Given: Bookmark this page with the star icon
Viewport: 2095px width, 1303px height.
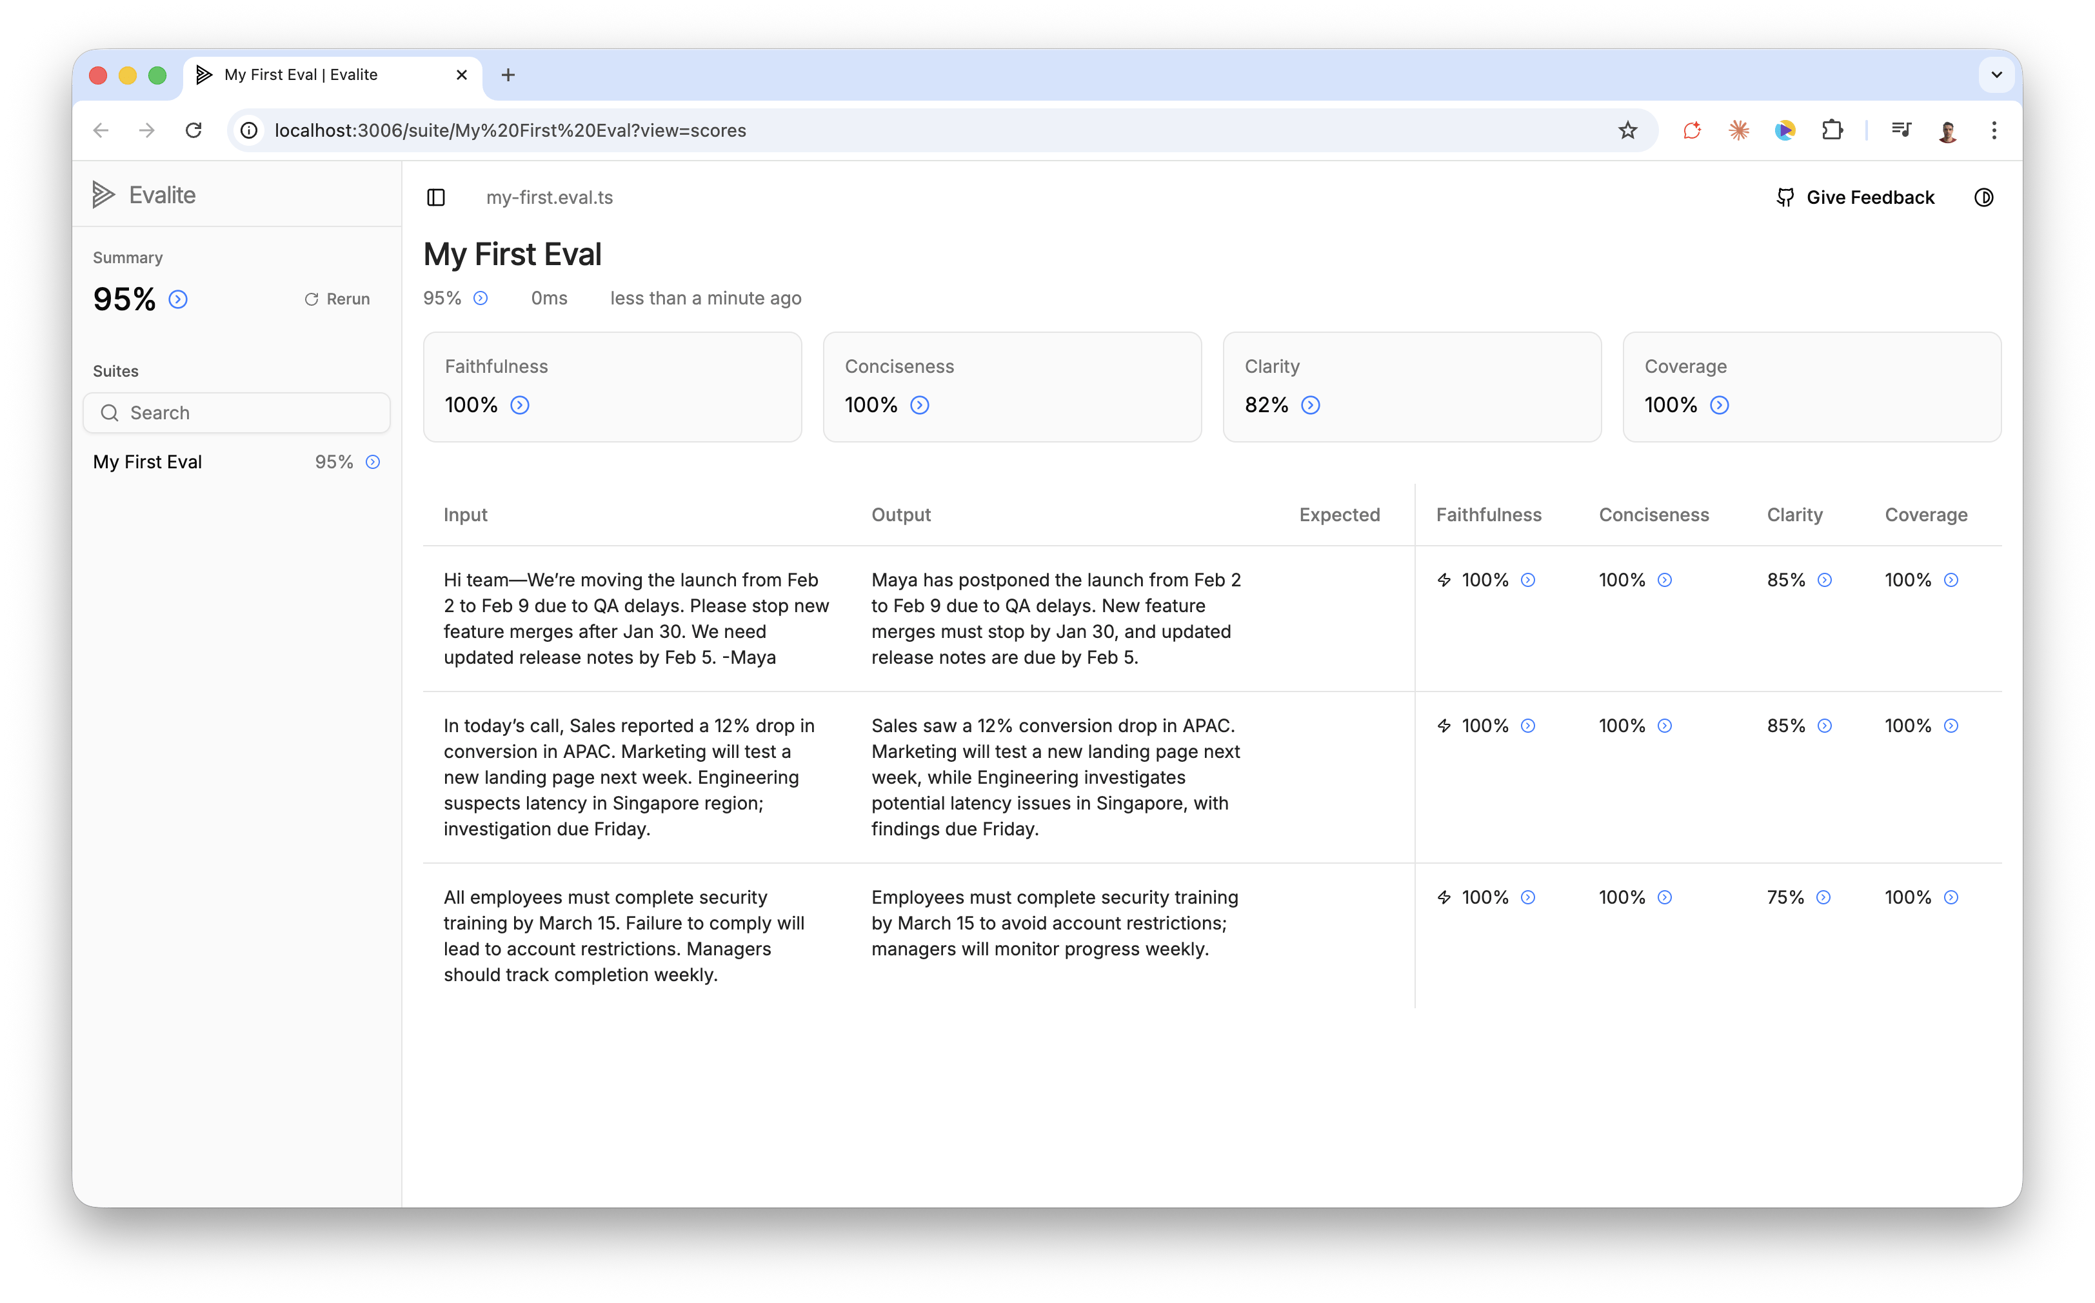Looking at the screenshot, I should point(1627,130).
